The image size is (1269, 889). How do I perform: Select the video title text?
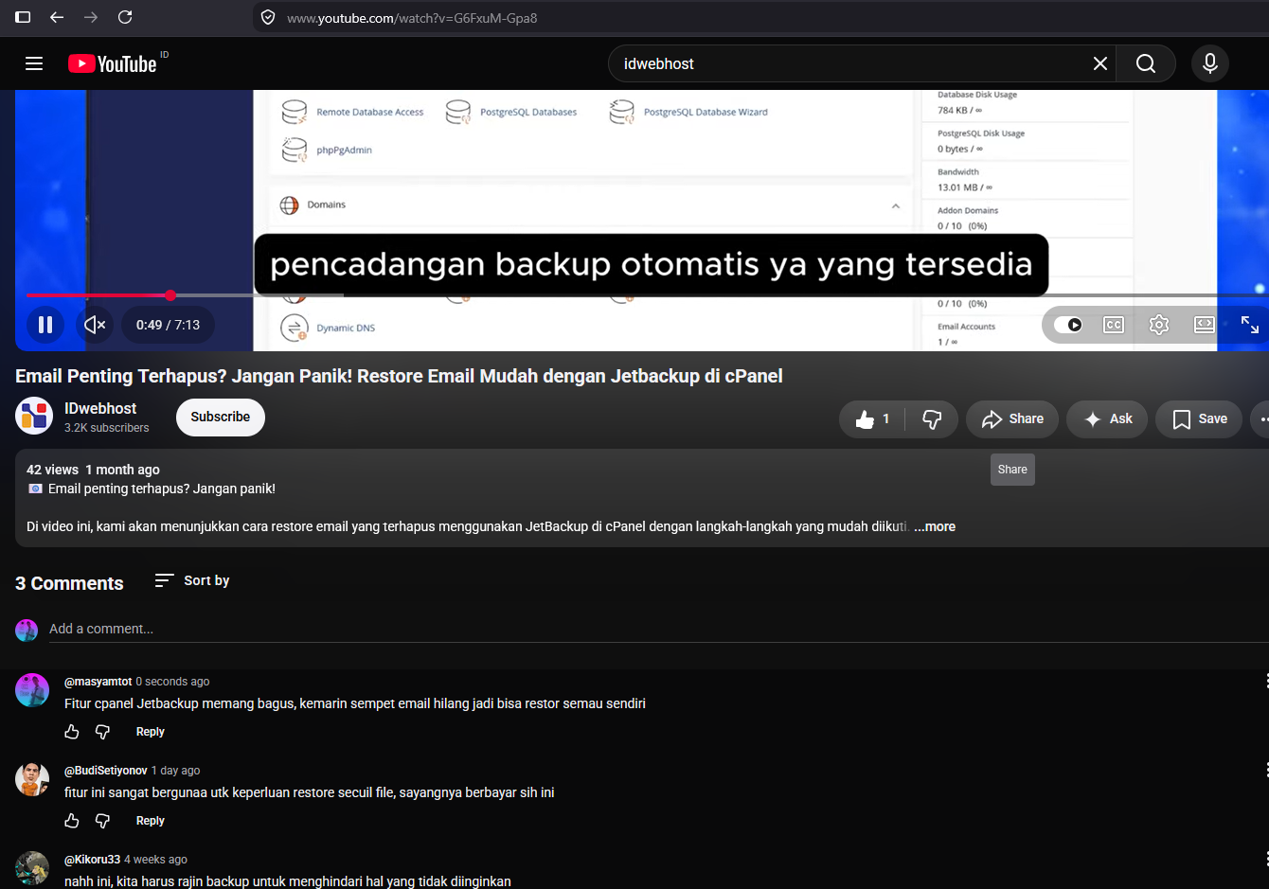[x=399, y=376]
